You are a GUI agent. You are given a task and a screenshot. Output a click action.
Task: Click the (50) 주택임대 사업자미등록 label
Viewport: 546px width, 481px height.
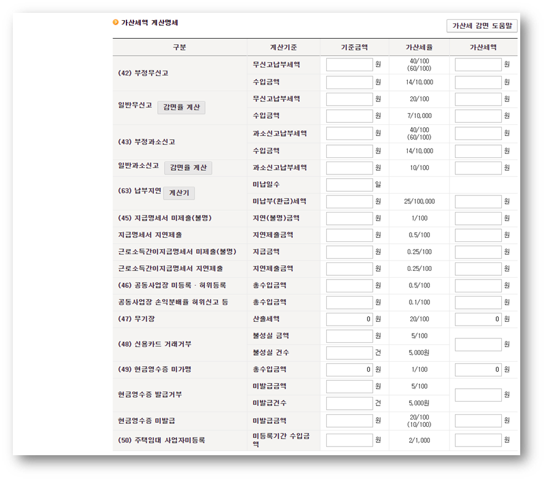pyautogui.click(x=162, y=440)
